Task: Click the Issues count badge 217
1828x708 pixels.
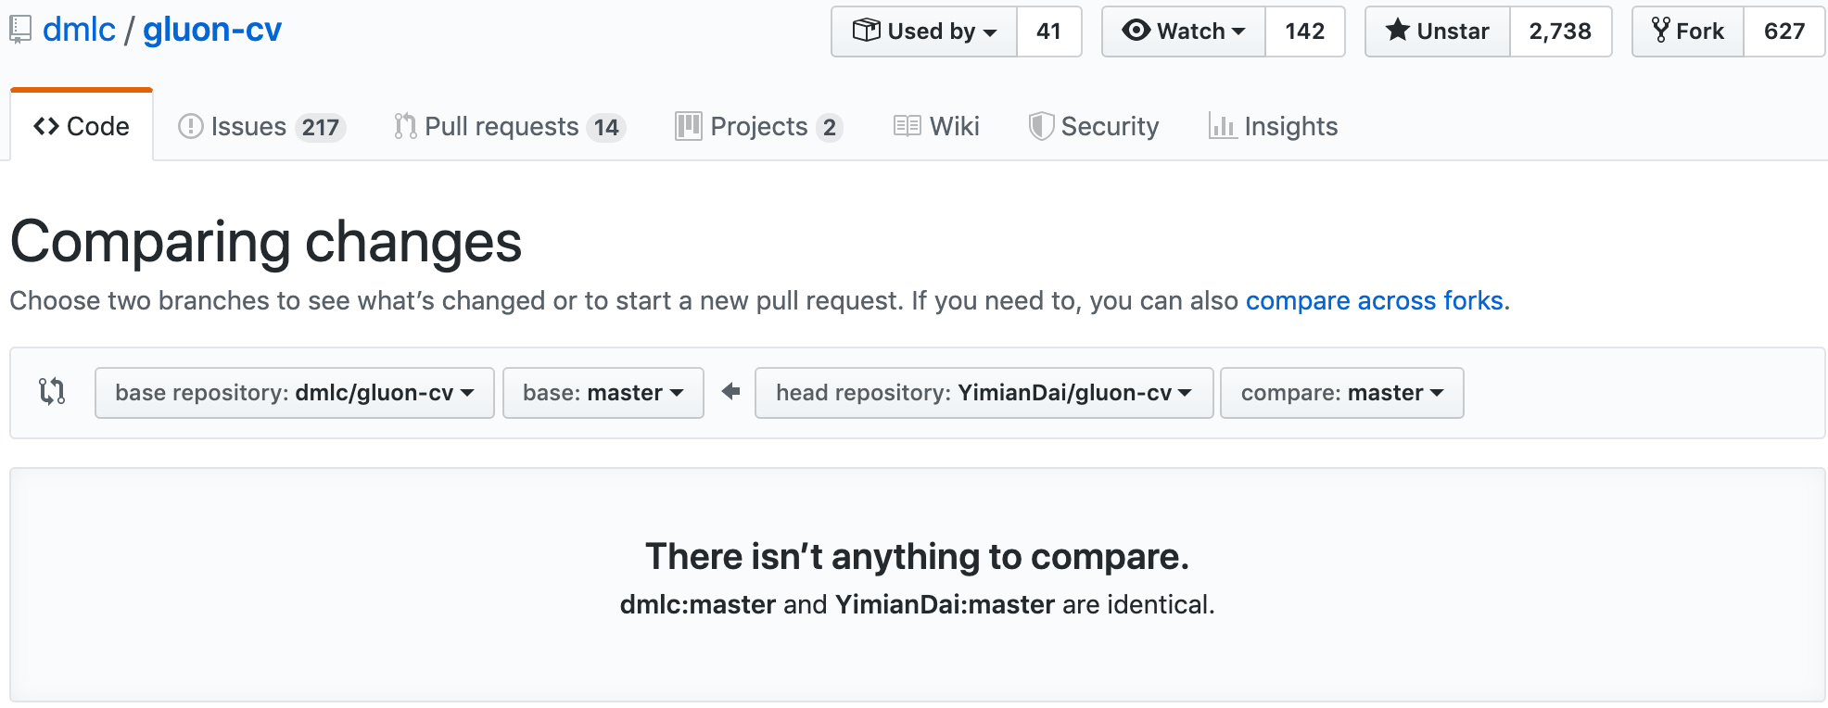Action: pyautogui.click(x=320, y=127)
